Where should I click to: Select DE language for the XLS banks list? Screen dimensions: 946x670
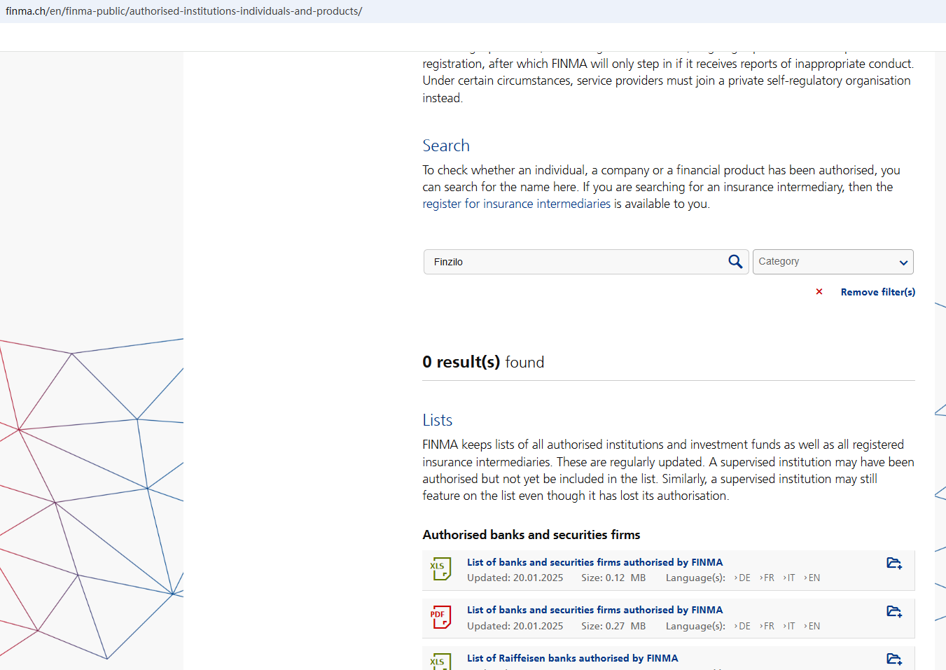pos(743,578)
